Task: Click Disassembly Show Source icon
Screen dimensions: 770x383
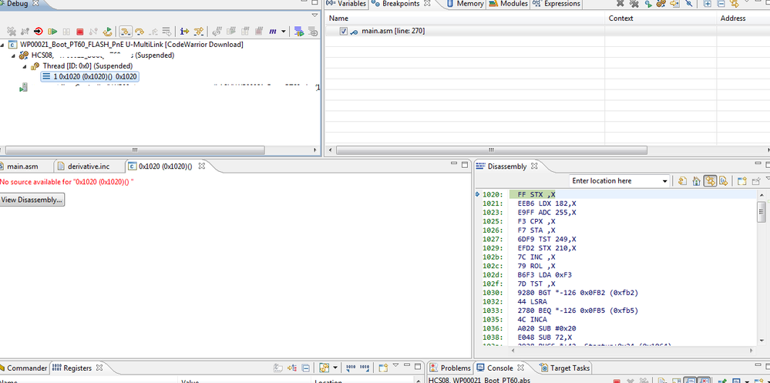Action: (723, 181)
